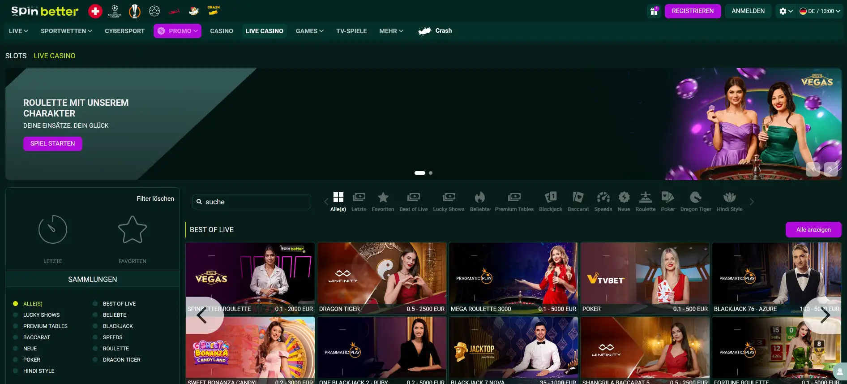Select the BACCARAT collection radio
The image size is (847, 384).
tap(15, 337)
